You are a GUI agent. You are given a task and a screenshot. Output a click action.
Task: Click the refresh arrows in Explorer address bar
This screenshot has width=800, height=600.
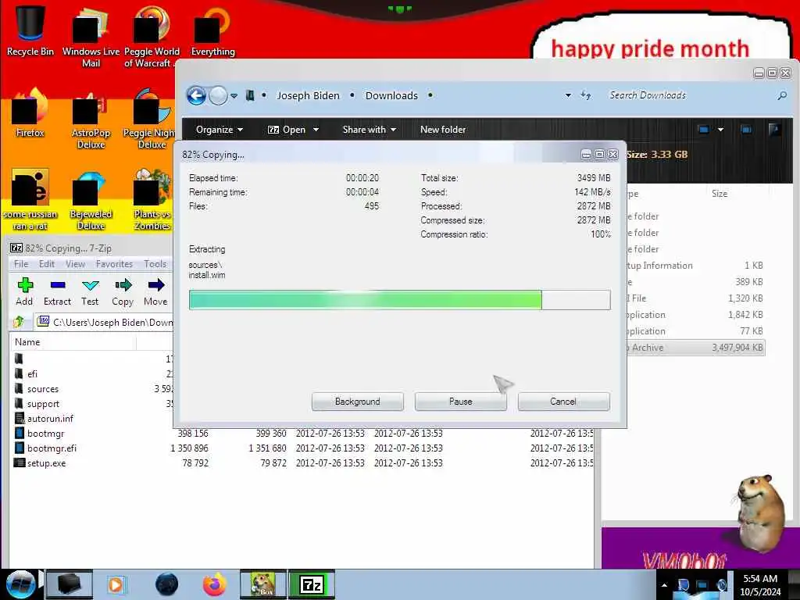[x=586, y=95]
